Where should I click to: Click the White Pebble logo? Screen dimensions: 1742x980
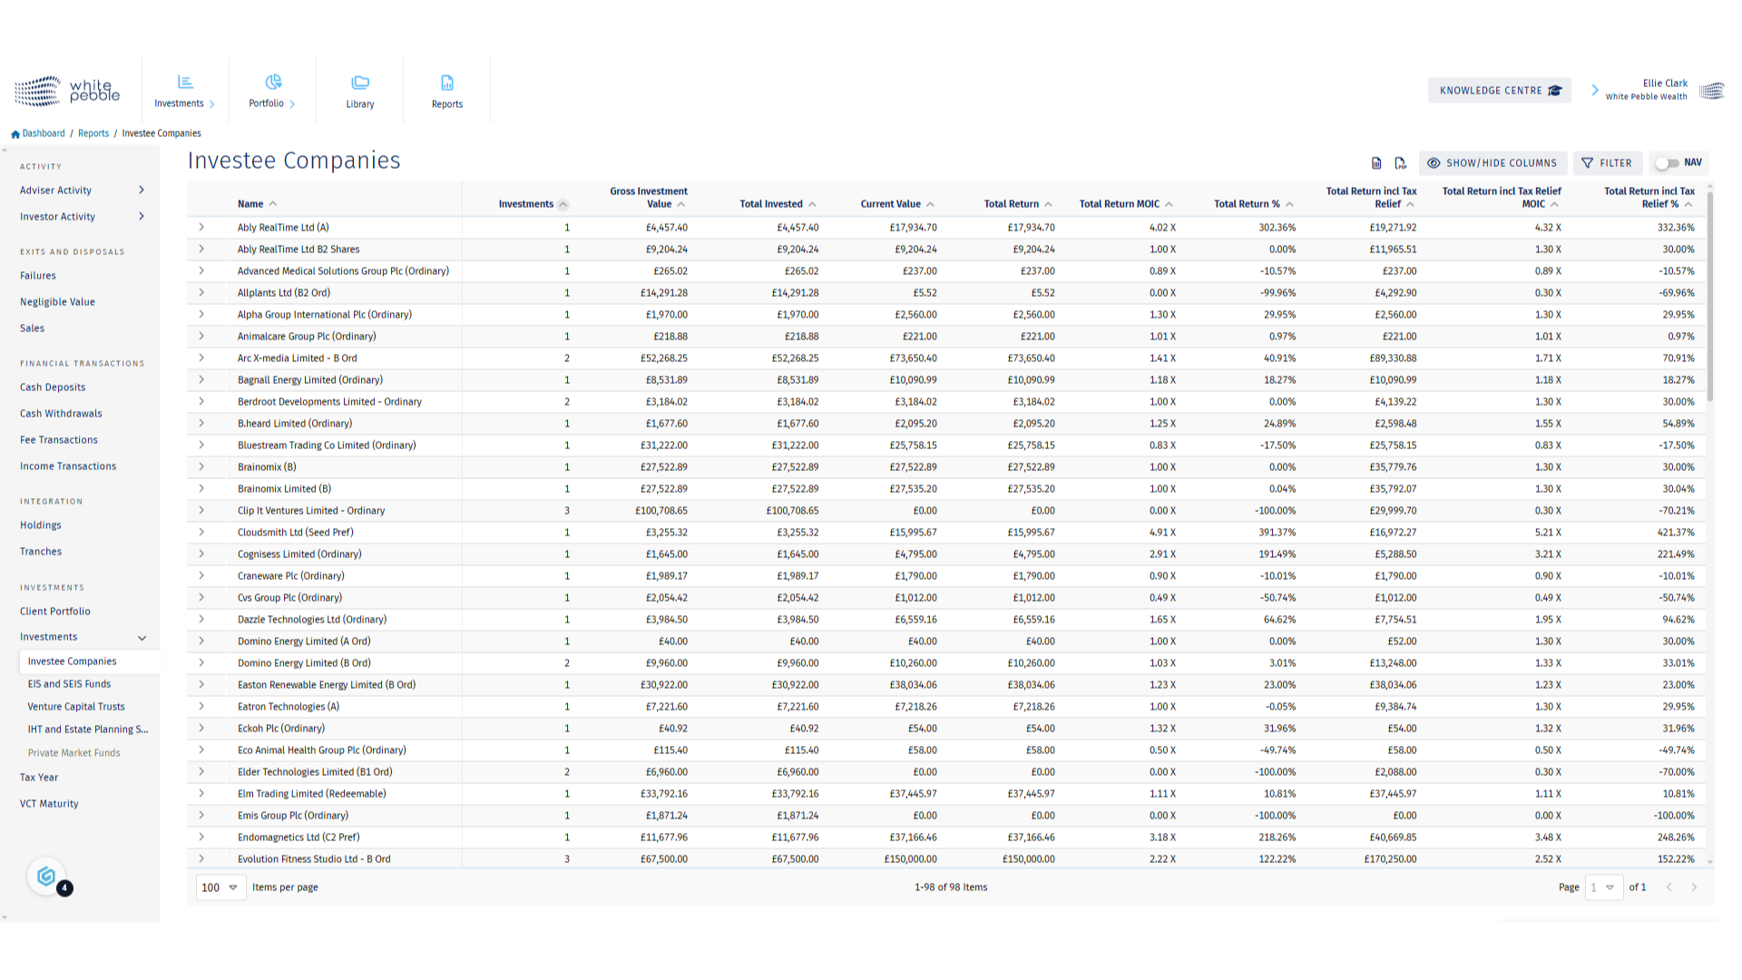[68, 91]
